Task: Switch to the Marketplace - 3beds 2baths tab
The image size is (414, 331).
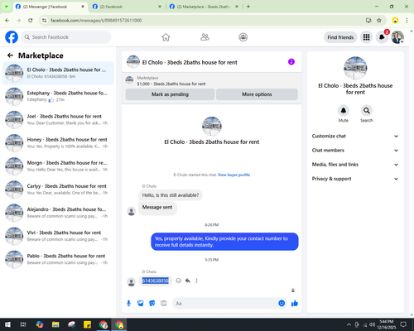Action: [x=204, y=7]
